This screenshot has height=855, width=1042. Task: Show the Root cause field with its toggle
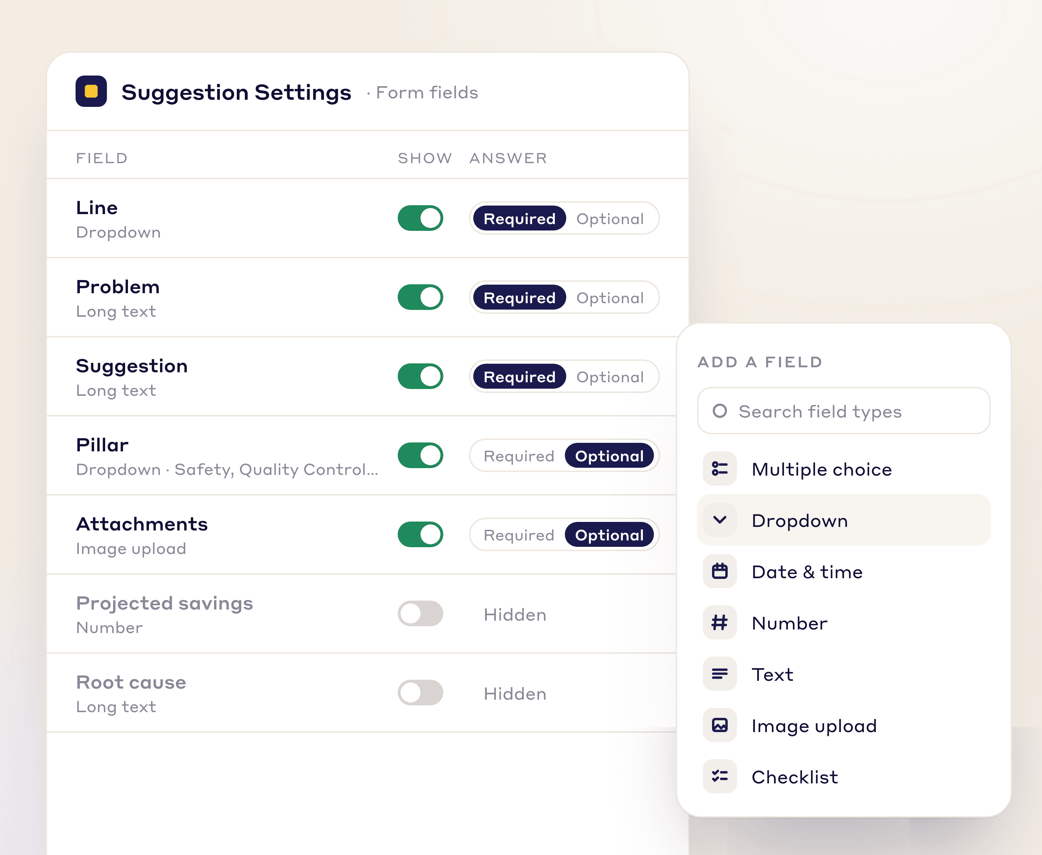pos(420,693)
